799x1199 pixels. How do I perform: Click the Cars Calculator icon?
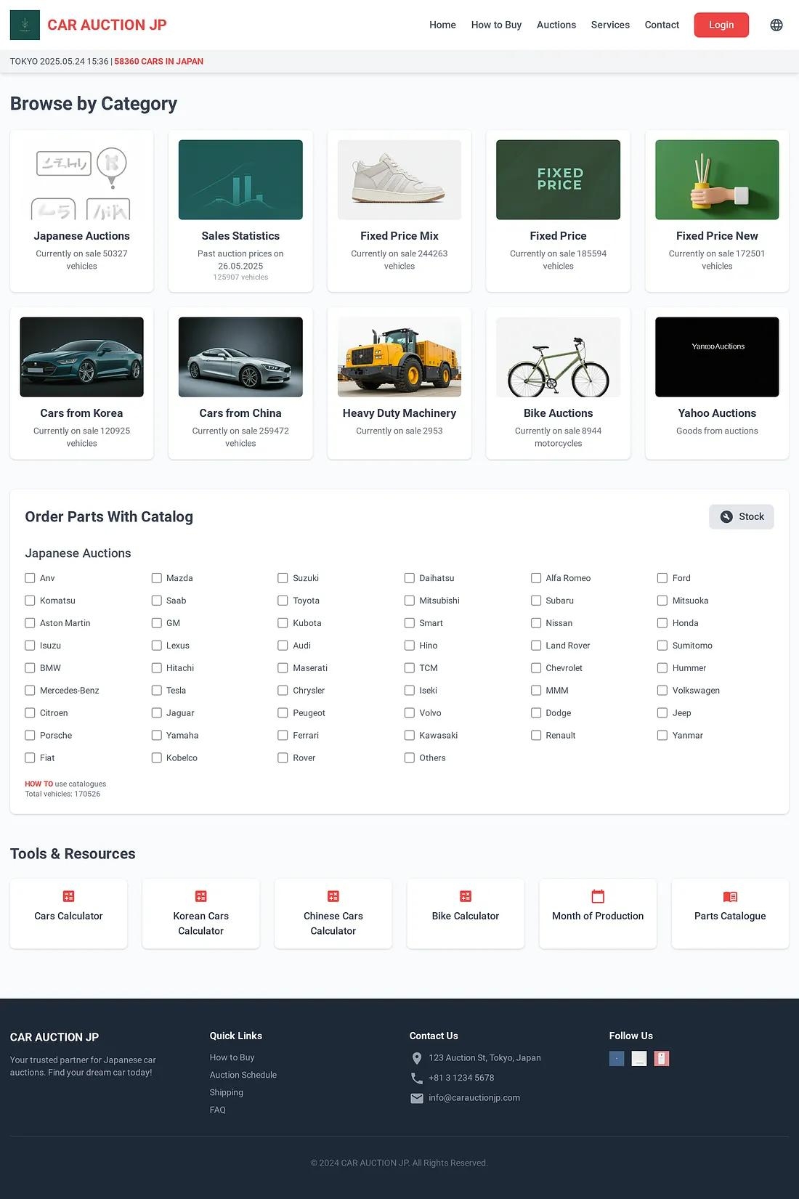[68, 896]
